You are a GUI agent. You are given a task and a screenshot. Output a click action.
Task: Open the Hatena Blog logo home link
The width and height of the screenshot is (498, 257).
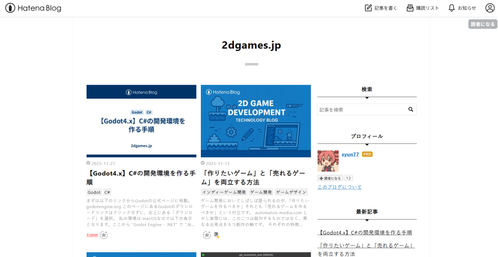(x=33, y=8)
